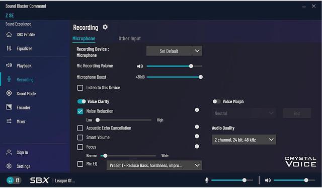322x188 pixels.
Task: Open Audio Quality dropdown
Action: click(244, 140)
